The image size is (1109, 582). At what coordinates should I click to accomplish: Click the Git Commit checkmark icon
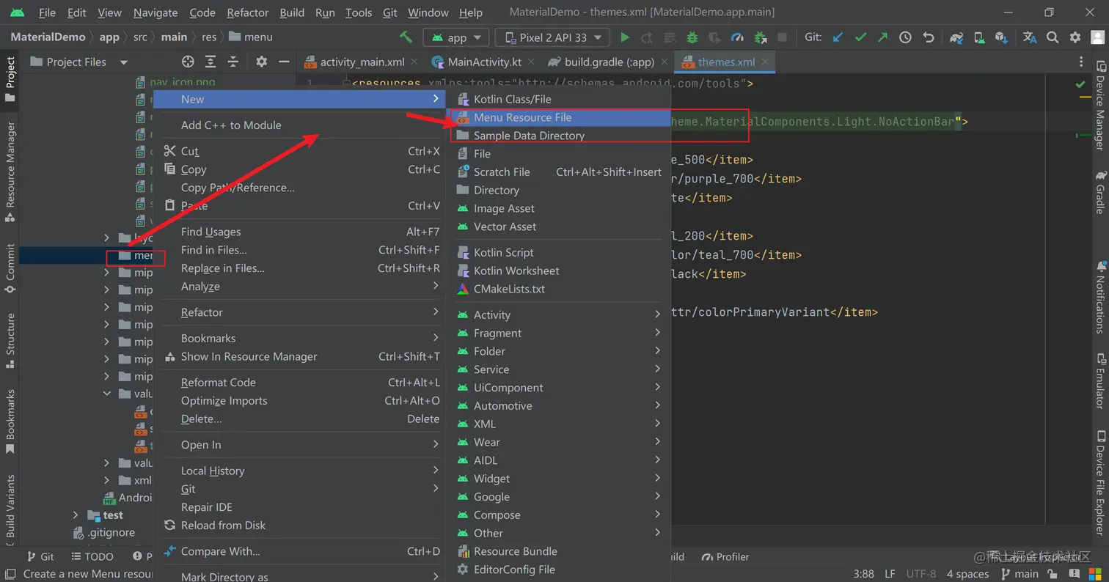pyautogui.click(x=860, y=37)
